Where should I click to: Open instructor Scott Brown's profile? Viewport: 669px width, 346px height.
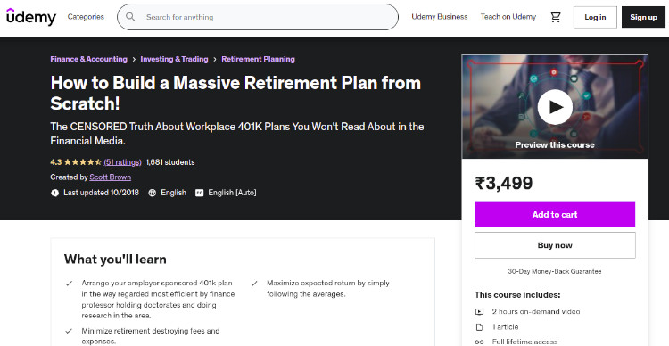pos(110,177)
